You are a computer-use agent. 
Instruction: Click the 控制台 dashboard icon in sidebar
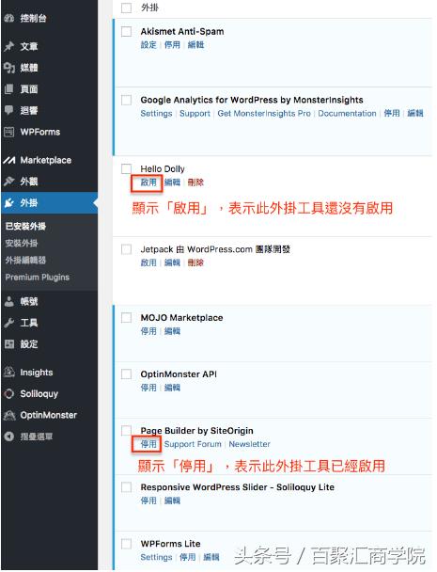click(9, 18)
